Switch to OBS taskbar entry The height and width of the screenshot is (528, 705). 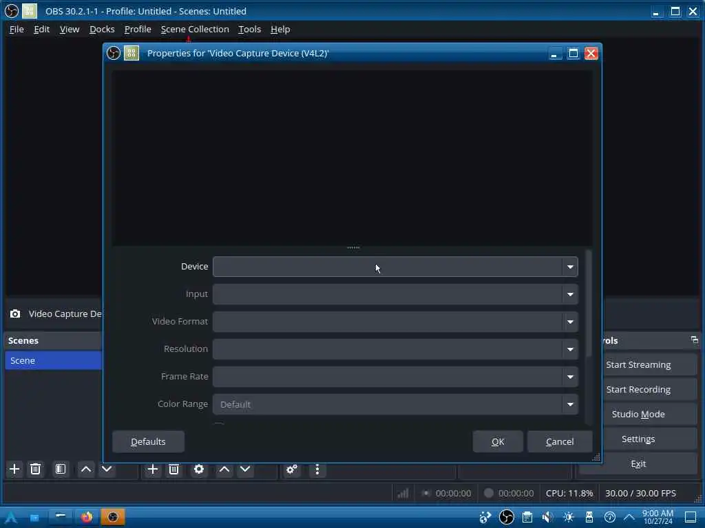[x=112, y=517]
